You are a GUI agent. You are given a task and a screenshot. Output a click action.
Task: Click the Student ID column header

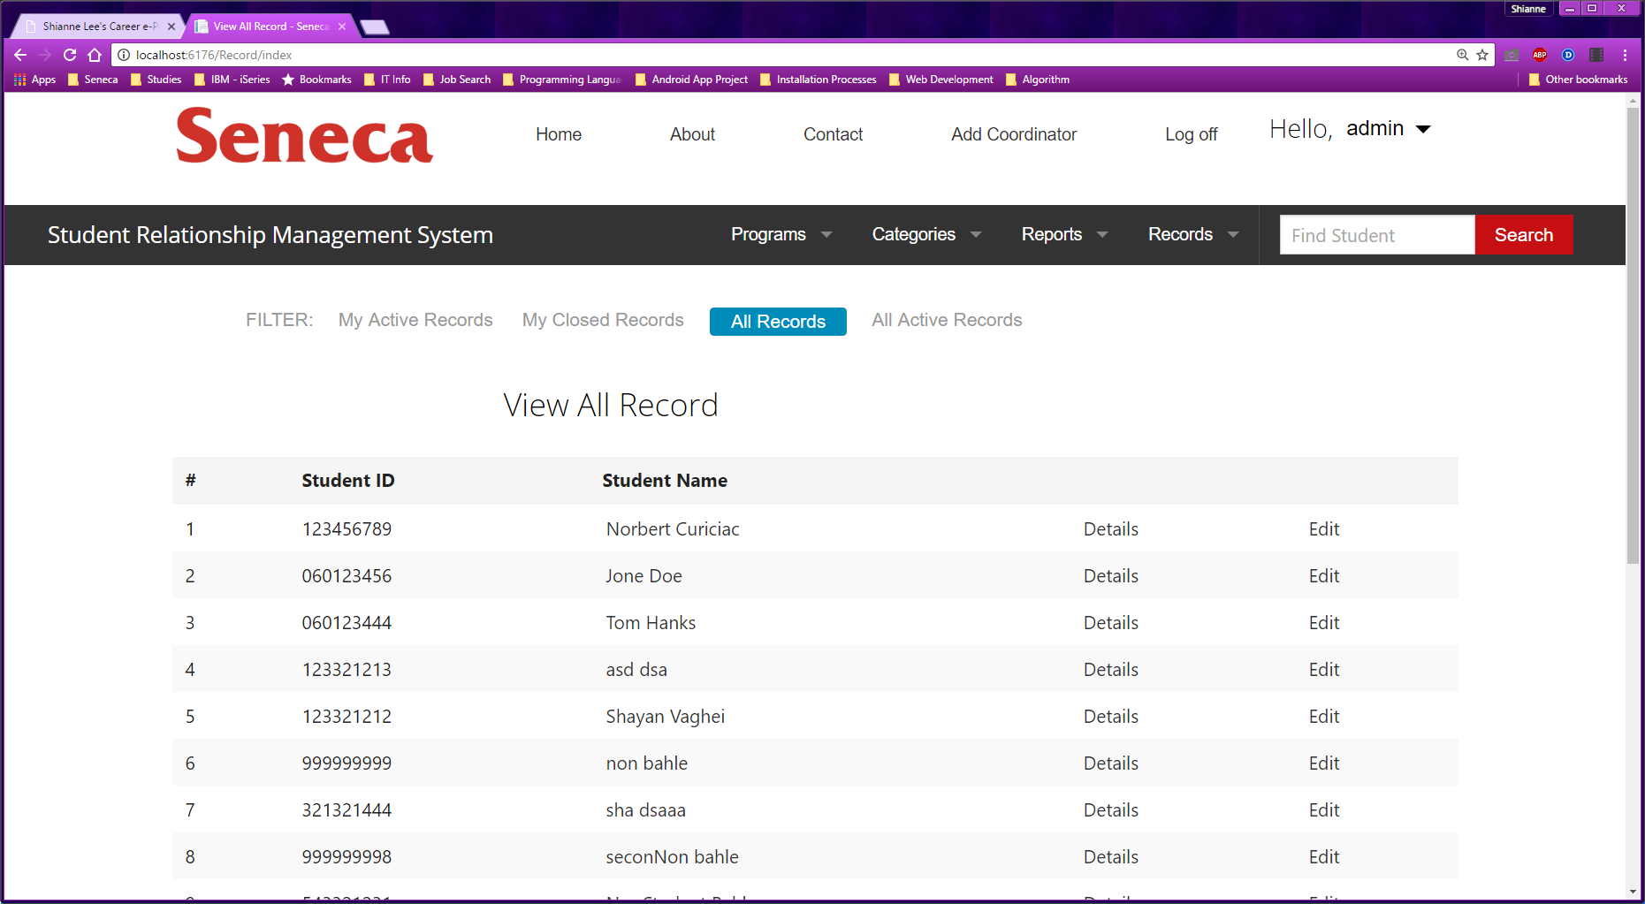pos(348,481)
